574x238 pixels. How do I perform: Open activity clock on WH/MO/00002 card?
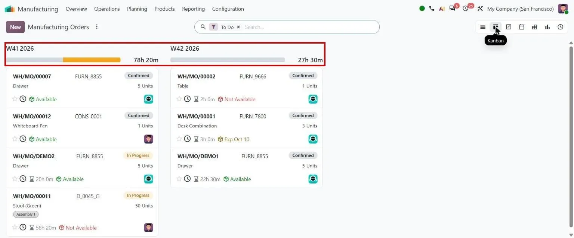[x=187, y=99]
